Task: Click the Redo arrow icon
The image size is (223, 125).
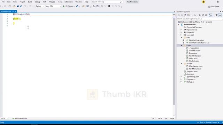Action: 30,6
